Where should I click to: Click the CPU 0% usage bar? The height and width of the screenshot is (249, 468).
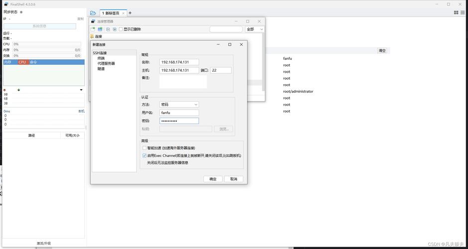click(47, 44)
